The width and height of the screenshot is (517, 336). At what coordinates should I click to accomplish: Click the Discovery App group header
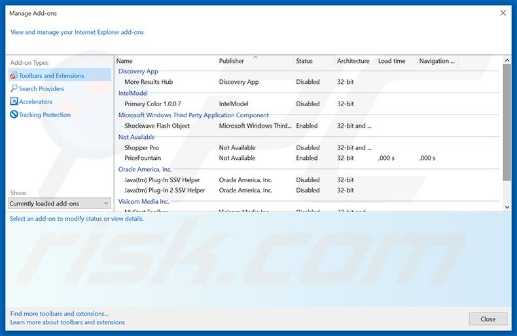tap(138, 71)
